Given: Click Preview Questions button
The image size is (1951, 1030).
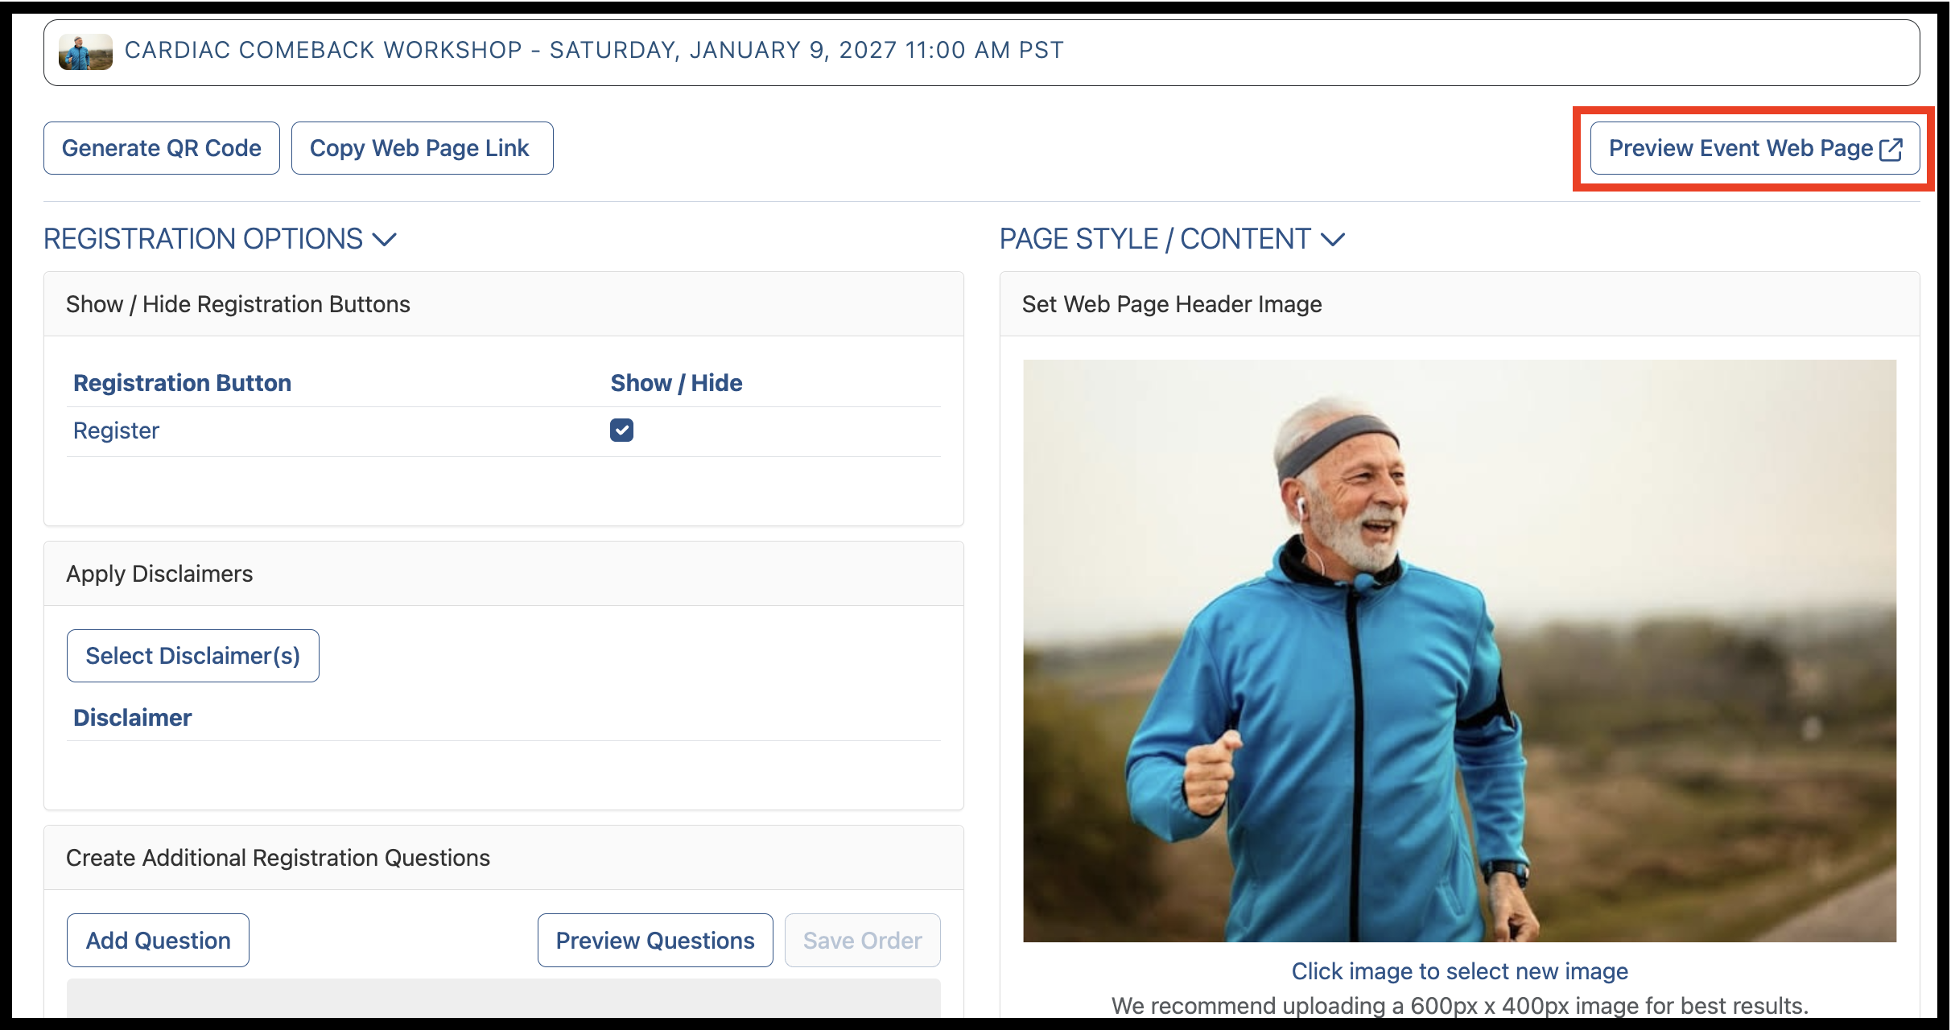Looking at the screenshot, I should click(655, 940).
